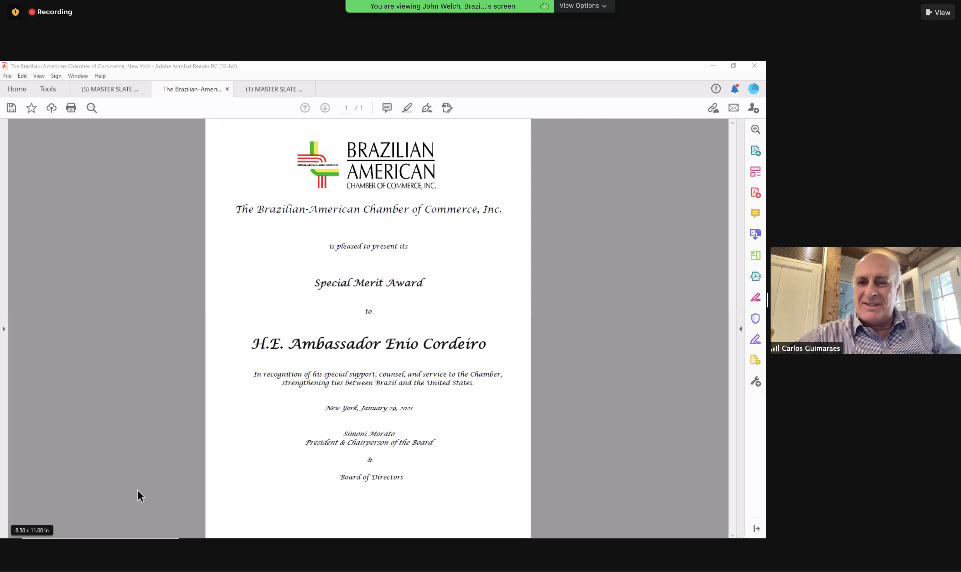Open the Add comment tool
This screenshot has height=572, width=961.
coord(387,108)
